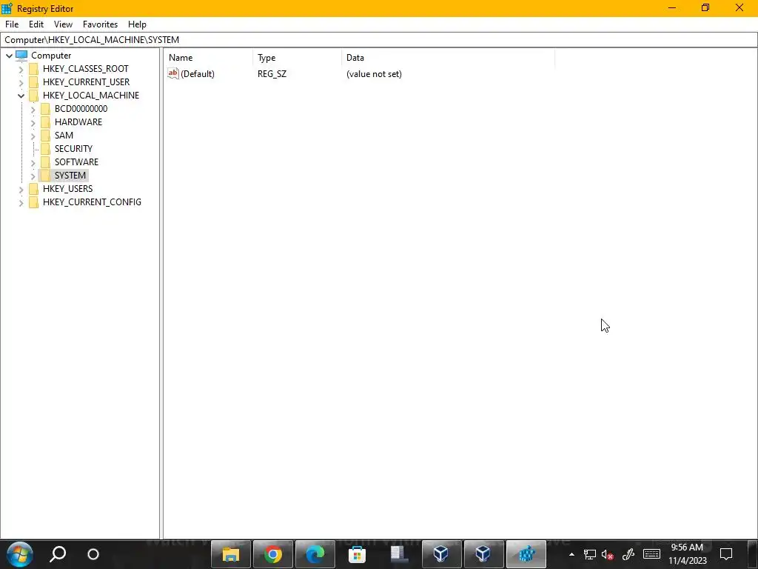
Task: Open the Favorites menu
Action: pos(100,24)
